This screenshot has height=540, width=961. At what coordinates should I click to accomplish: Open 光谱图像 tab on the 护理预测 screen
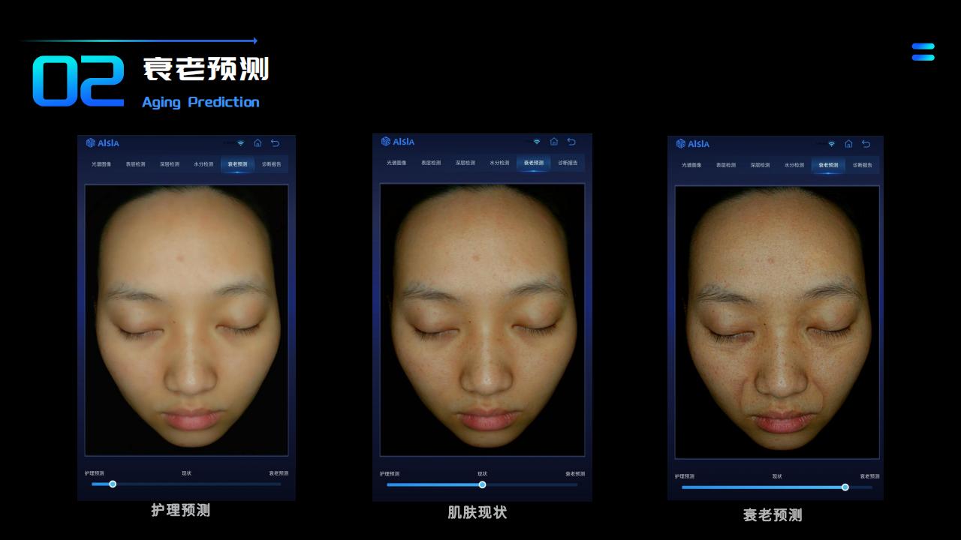point(101,164)
